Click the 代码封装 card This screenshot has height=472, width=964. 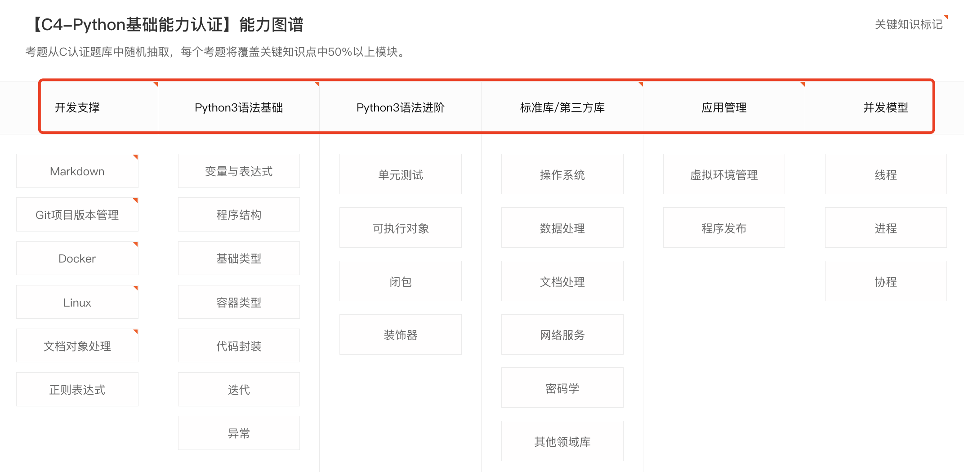point(239,346)
